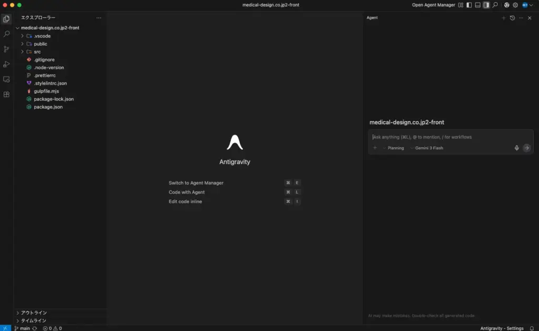Start a new agent conversation with plus icon
The image size is (539, 331).
(503, 18)
